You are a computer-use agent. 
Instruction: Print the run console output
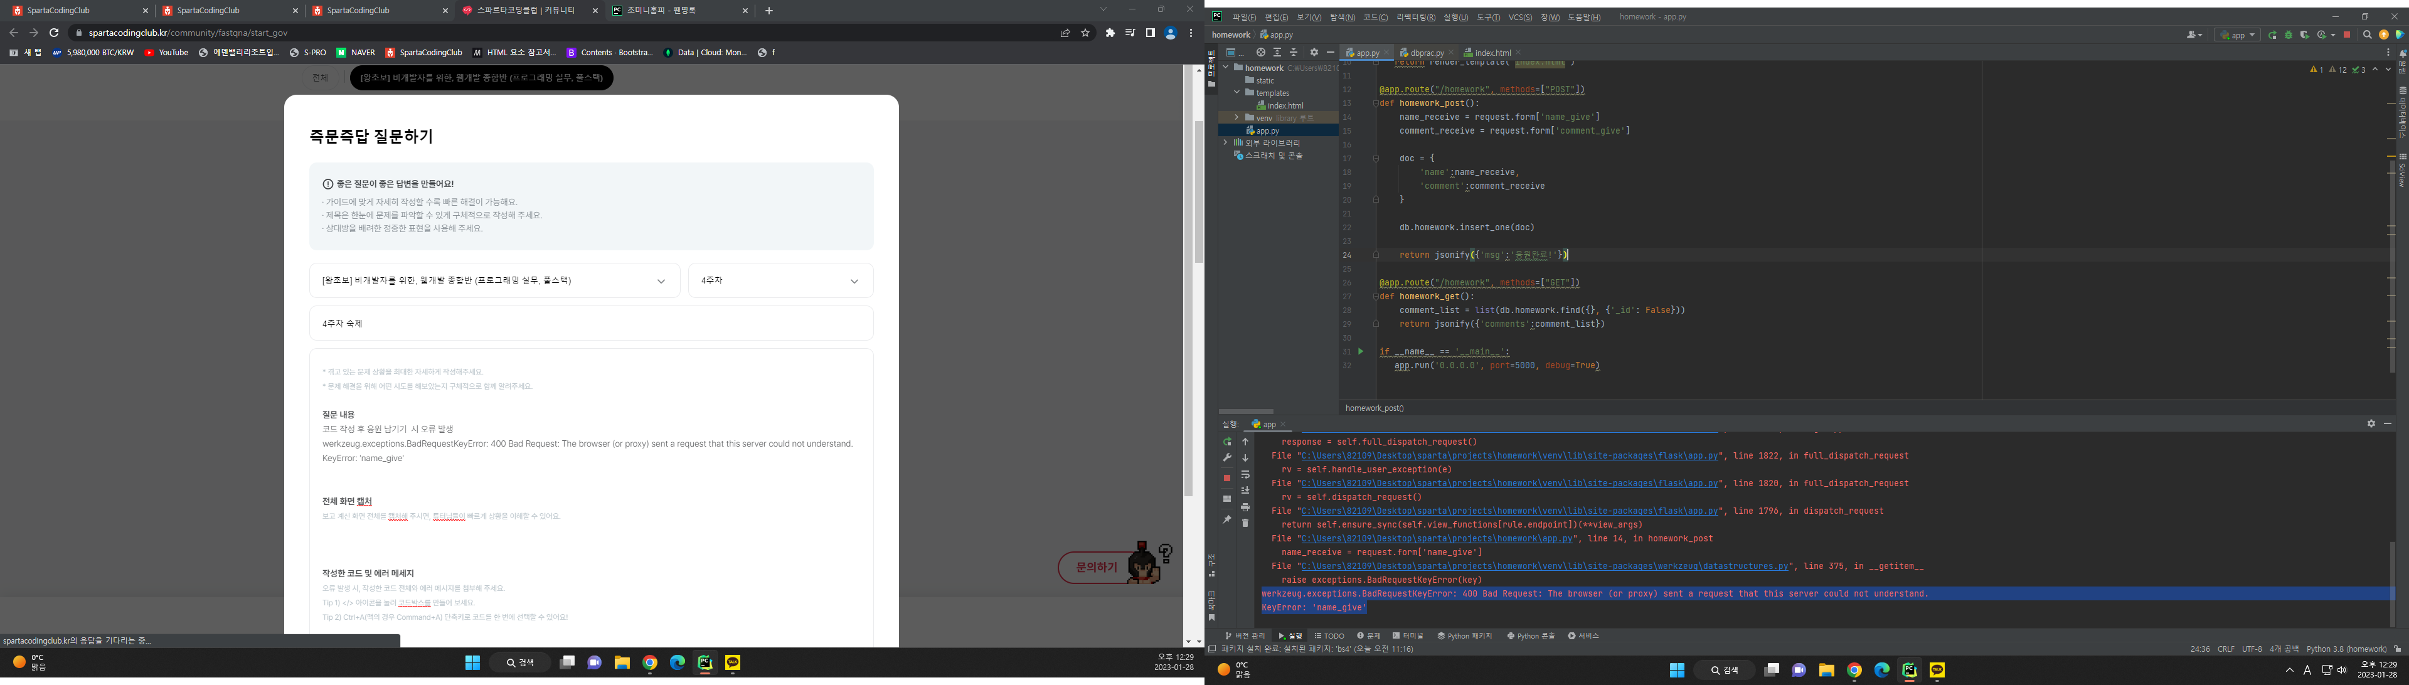click(x=1245, y=506)
